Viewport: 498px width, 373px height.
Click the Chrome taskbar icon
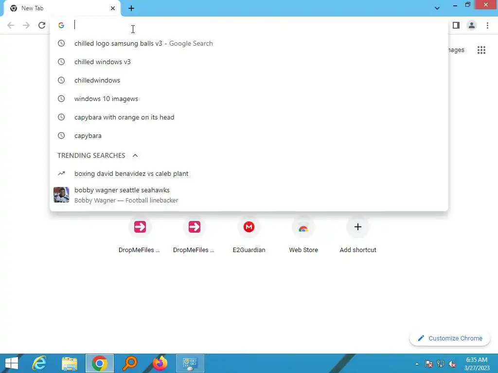pos(100,363)
